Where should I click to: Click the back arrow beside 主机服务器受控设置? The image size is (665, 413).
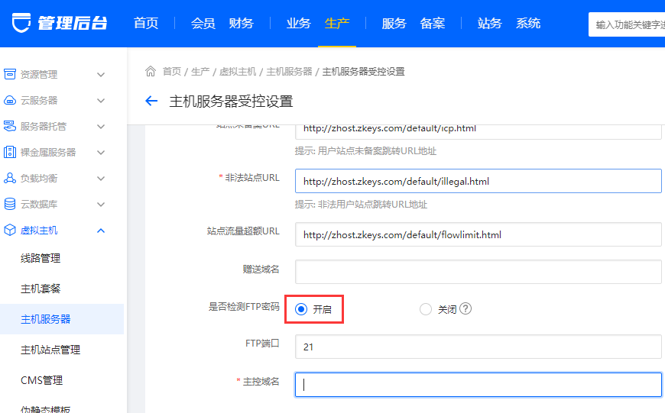(151, 102)
